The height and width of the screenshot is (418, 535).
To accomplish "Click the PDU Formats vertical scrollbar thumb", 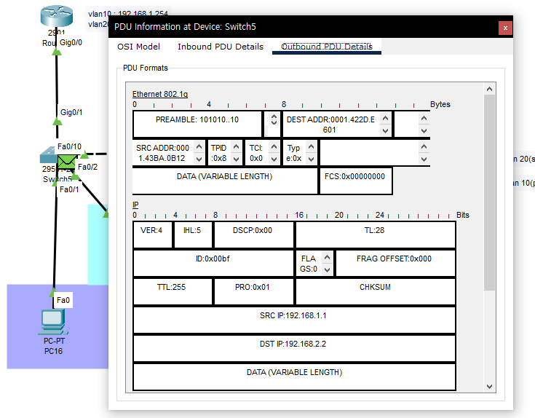I will [x=489, y=193].
